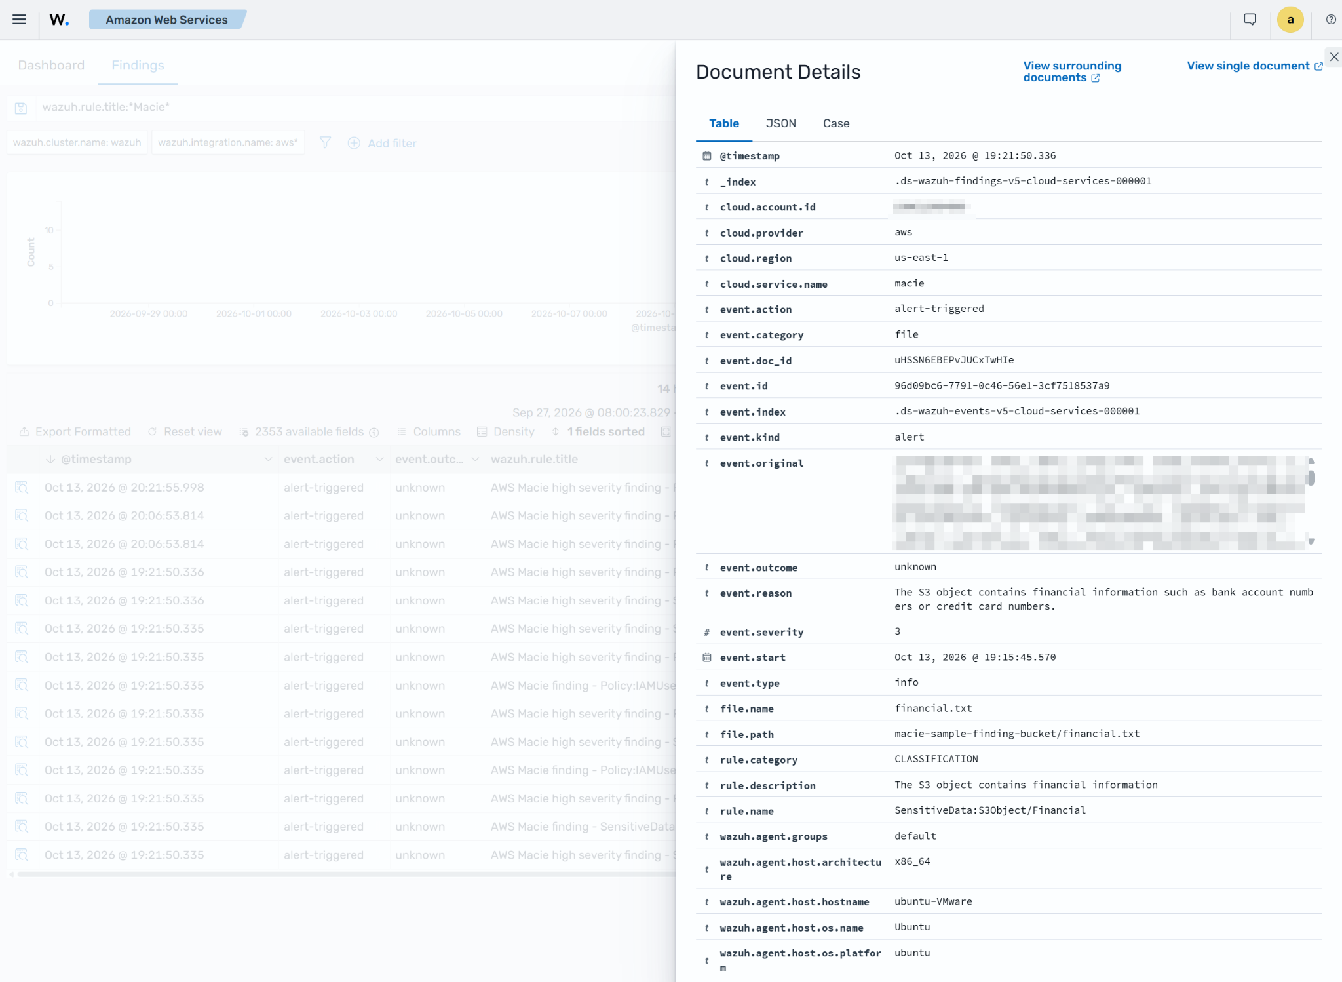Open View surrounding documents link
The width and height of the screenshot is (1342, 982).
[1072, 71]
